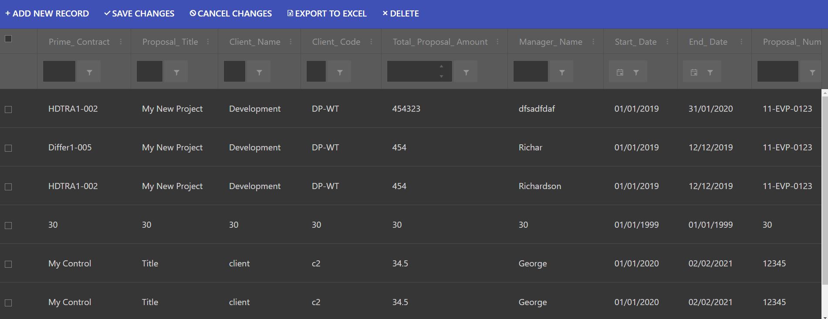Viewport: 828px width, 319px height.
Task: Cancel pending grid changes
Action: (x=231, y=13)
